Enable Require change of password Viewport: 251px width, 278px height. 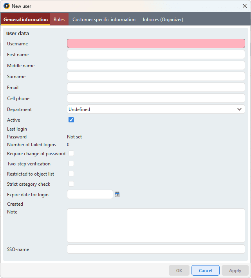pos(71,153)
